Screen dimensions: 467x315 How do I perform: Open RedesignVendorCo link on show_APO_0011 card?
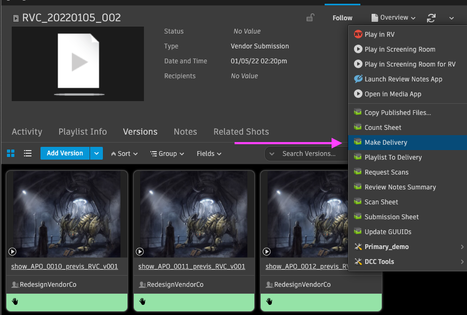(175, 284)
